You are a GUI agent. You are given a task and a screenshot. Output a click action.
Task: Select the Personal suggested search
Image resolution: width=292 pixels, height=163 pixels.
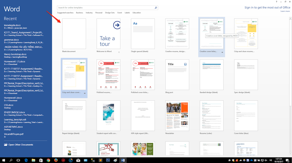coord(99,13)
